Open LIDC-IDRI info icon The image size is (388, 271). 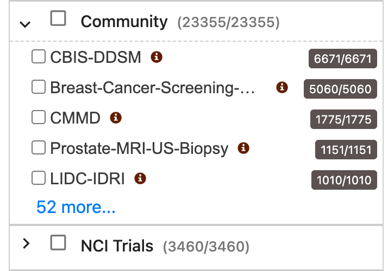coord(140,178)
